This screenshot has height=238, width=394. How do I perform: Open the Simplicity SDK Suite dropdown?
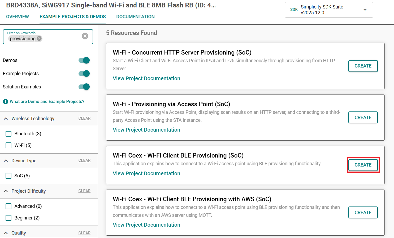click(x=365, y=10)
